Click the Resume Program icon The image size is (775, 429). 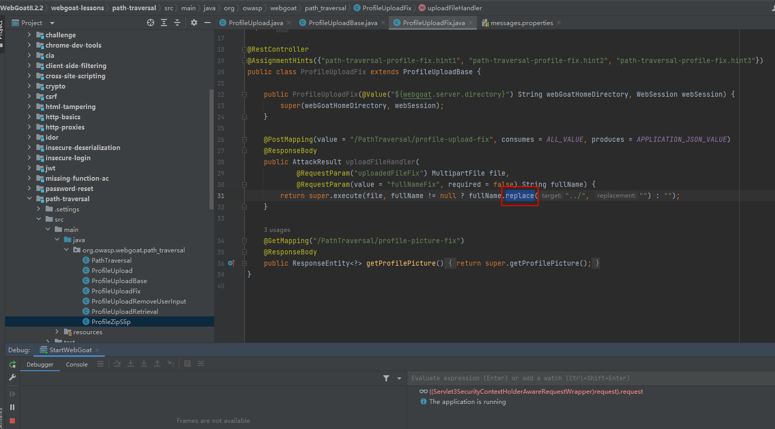12,394
